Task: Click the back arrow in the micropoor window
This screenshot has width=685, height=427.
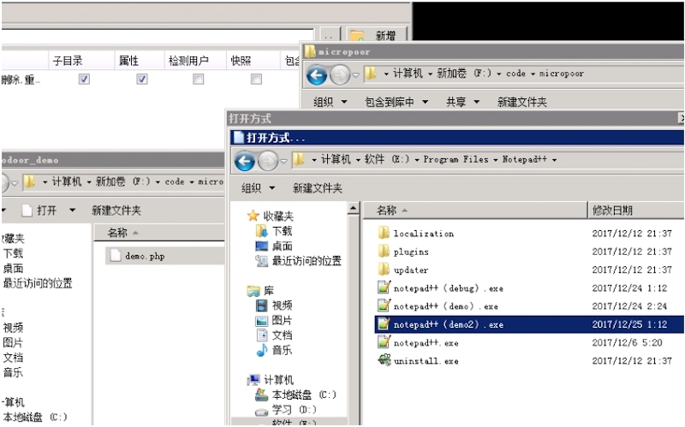Action: click(x=316, y=75)
